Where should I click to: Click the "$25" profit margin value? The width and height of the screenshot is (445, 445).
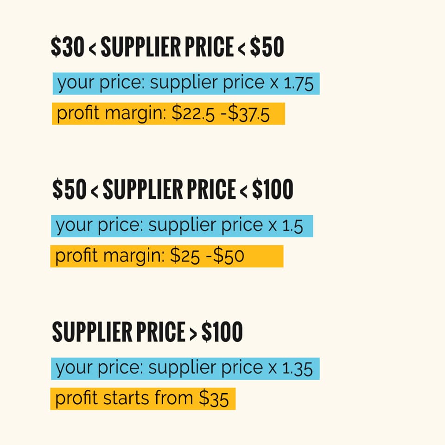[x=185, y=256]
